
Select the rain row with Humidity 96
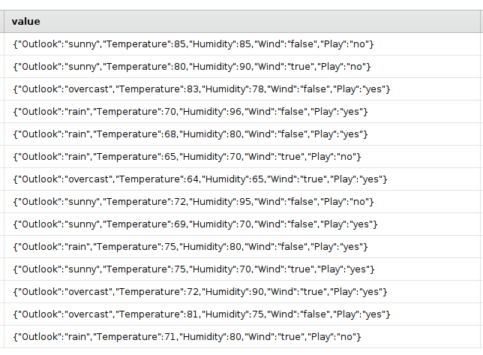[x=190, y=112]
